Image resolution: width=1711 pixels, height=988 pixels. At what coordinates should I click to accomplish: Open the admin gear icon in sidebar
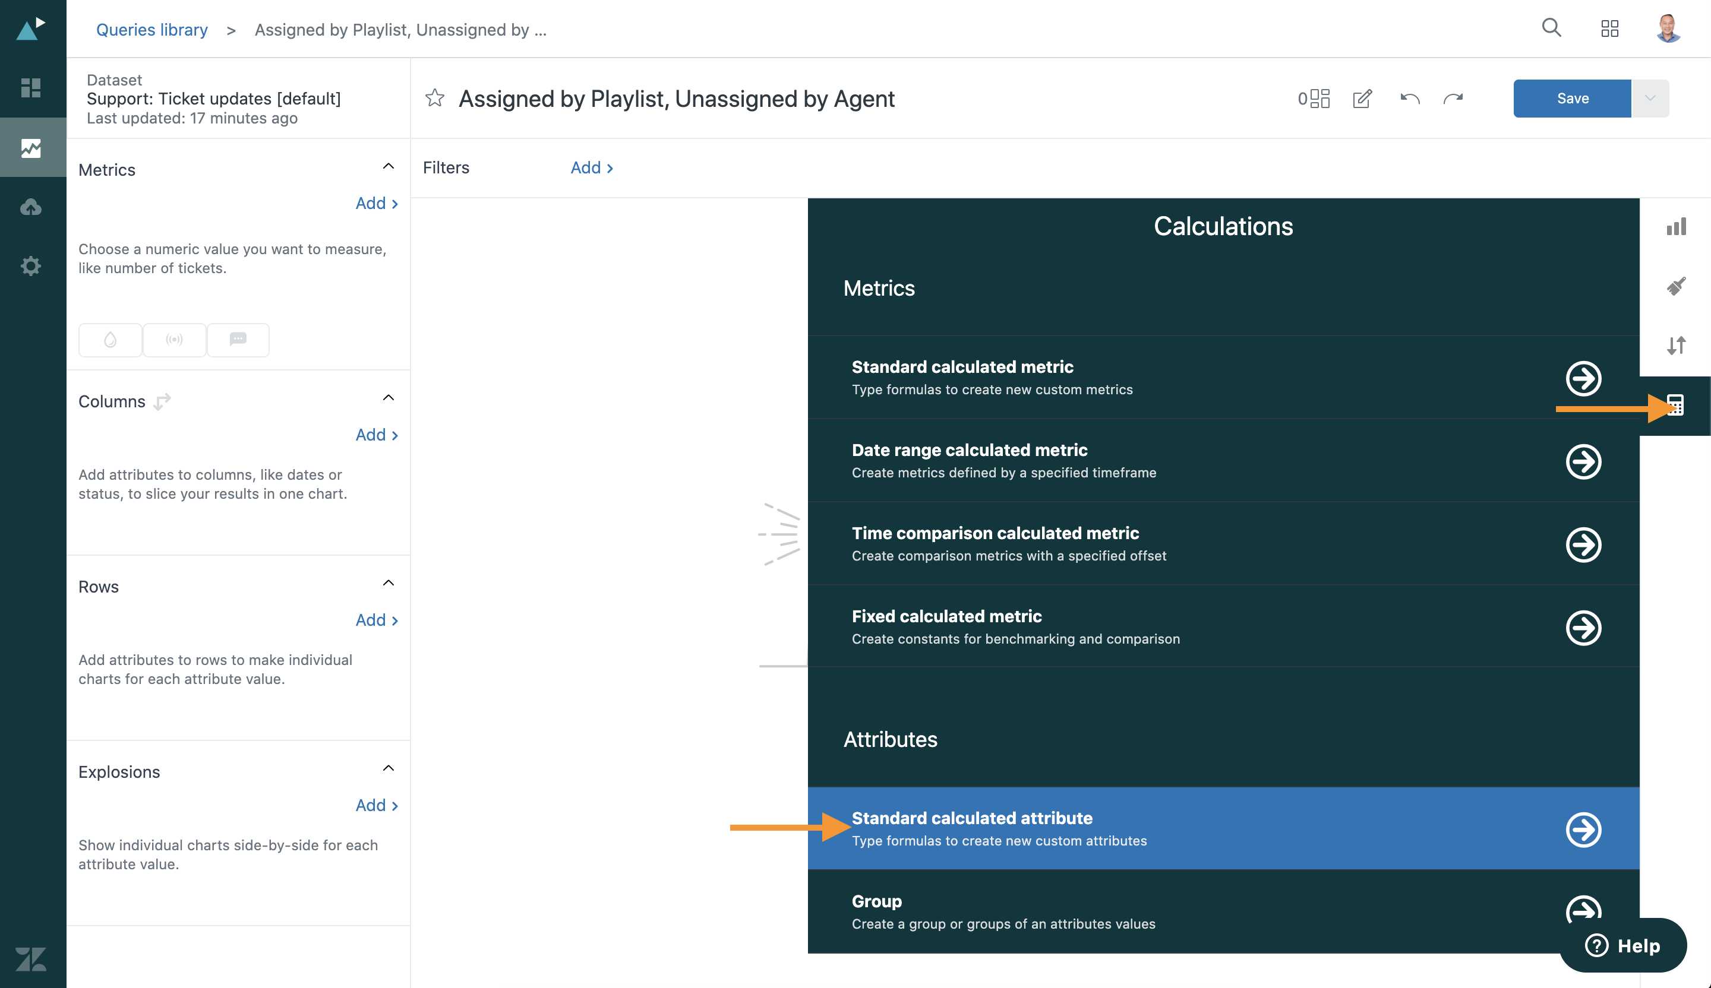click(31, 265)
